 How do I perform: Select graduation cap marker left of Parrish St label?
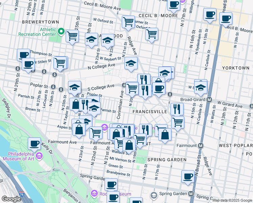(94, 109)
